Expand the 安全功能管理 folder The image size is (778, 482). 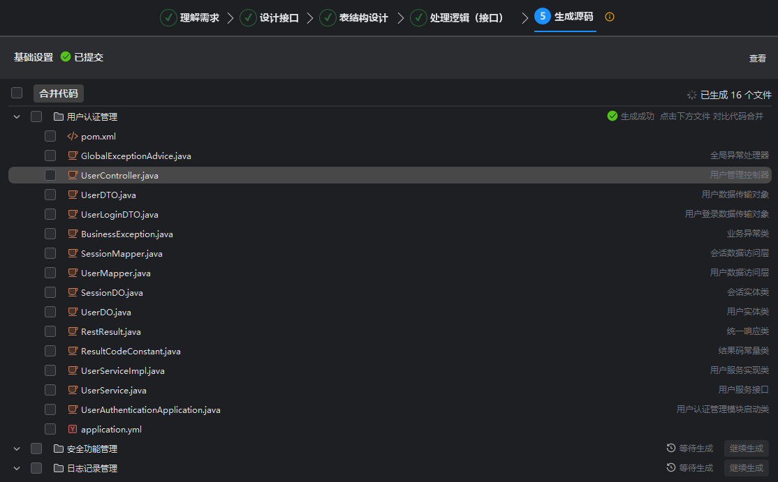click(x=16, y=449)
